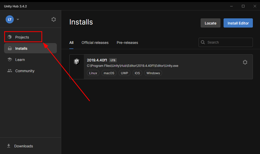Click the Unity.exe install path text

133,66
